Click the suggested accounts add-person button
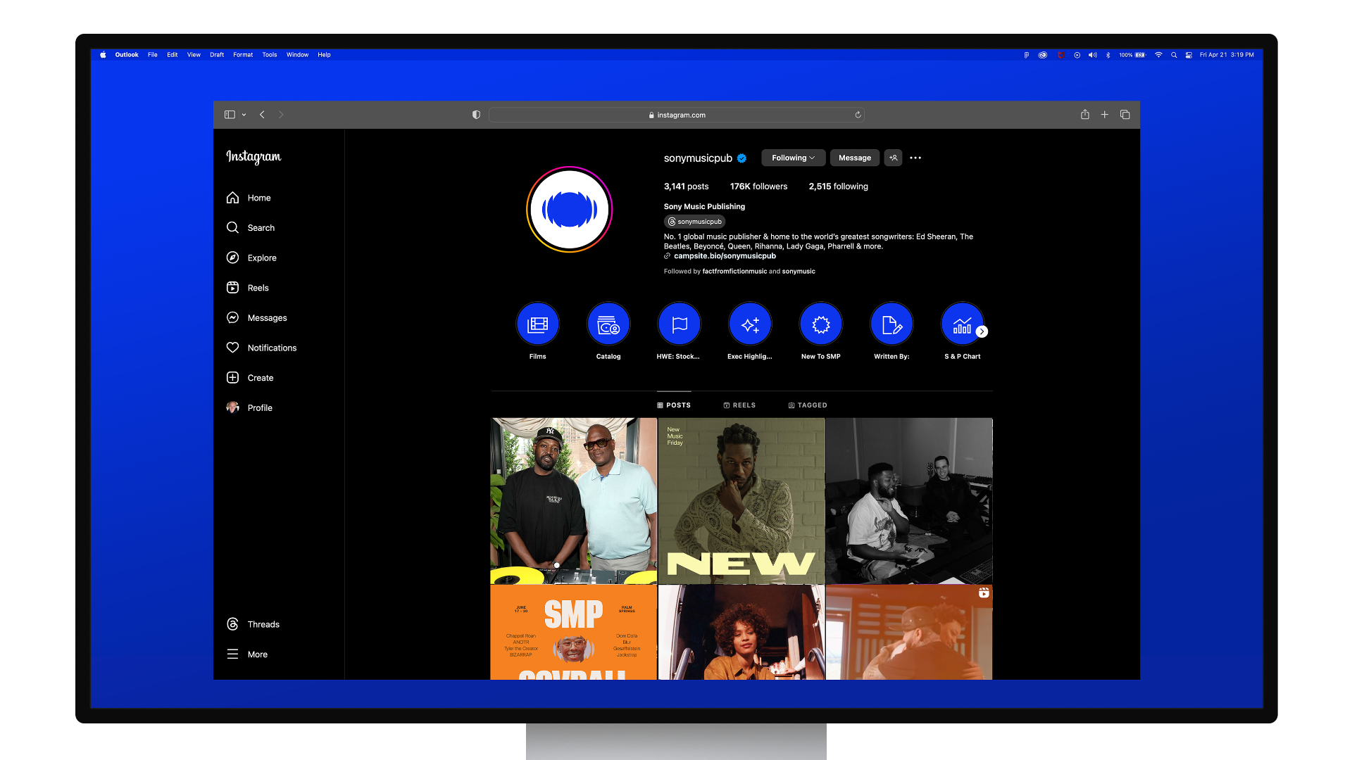 click(894, 158)
